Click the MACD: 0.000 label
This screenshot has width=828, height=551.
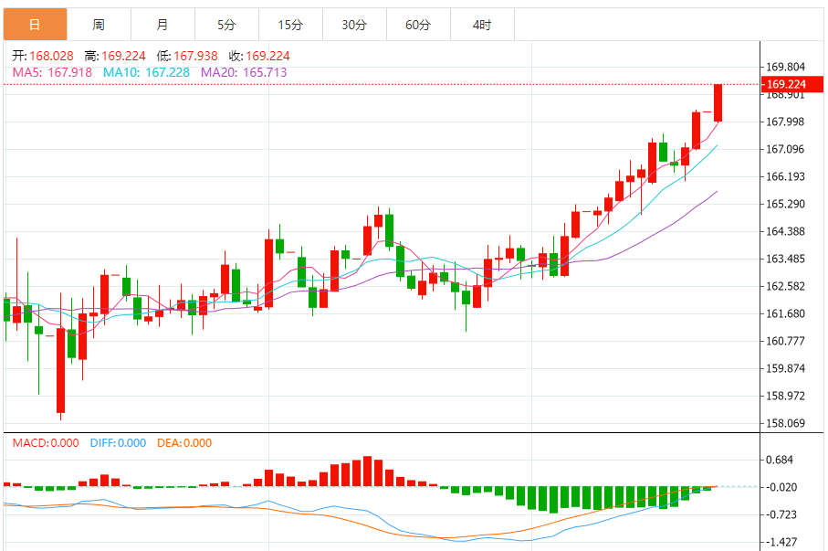(46, 443)
